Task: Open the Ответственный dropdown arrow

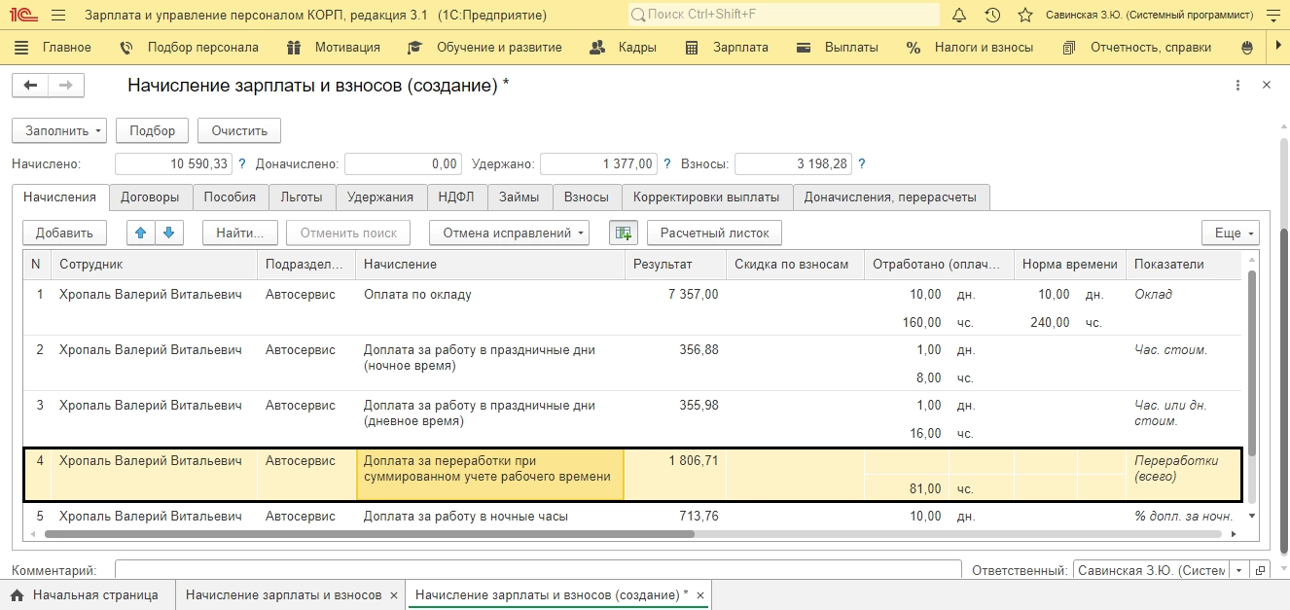Action: click(1239, 570)
